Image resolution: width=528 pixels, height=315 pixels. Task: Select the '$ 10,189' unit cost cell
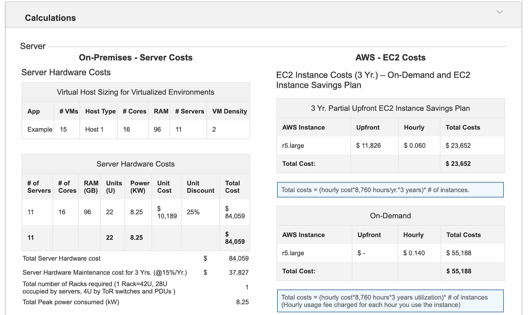coord(167,212)
